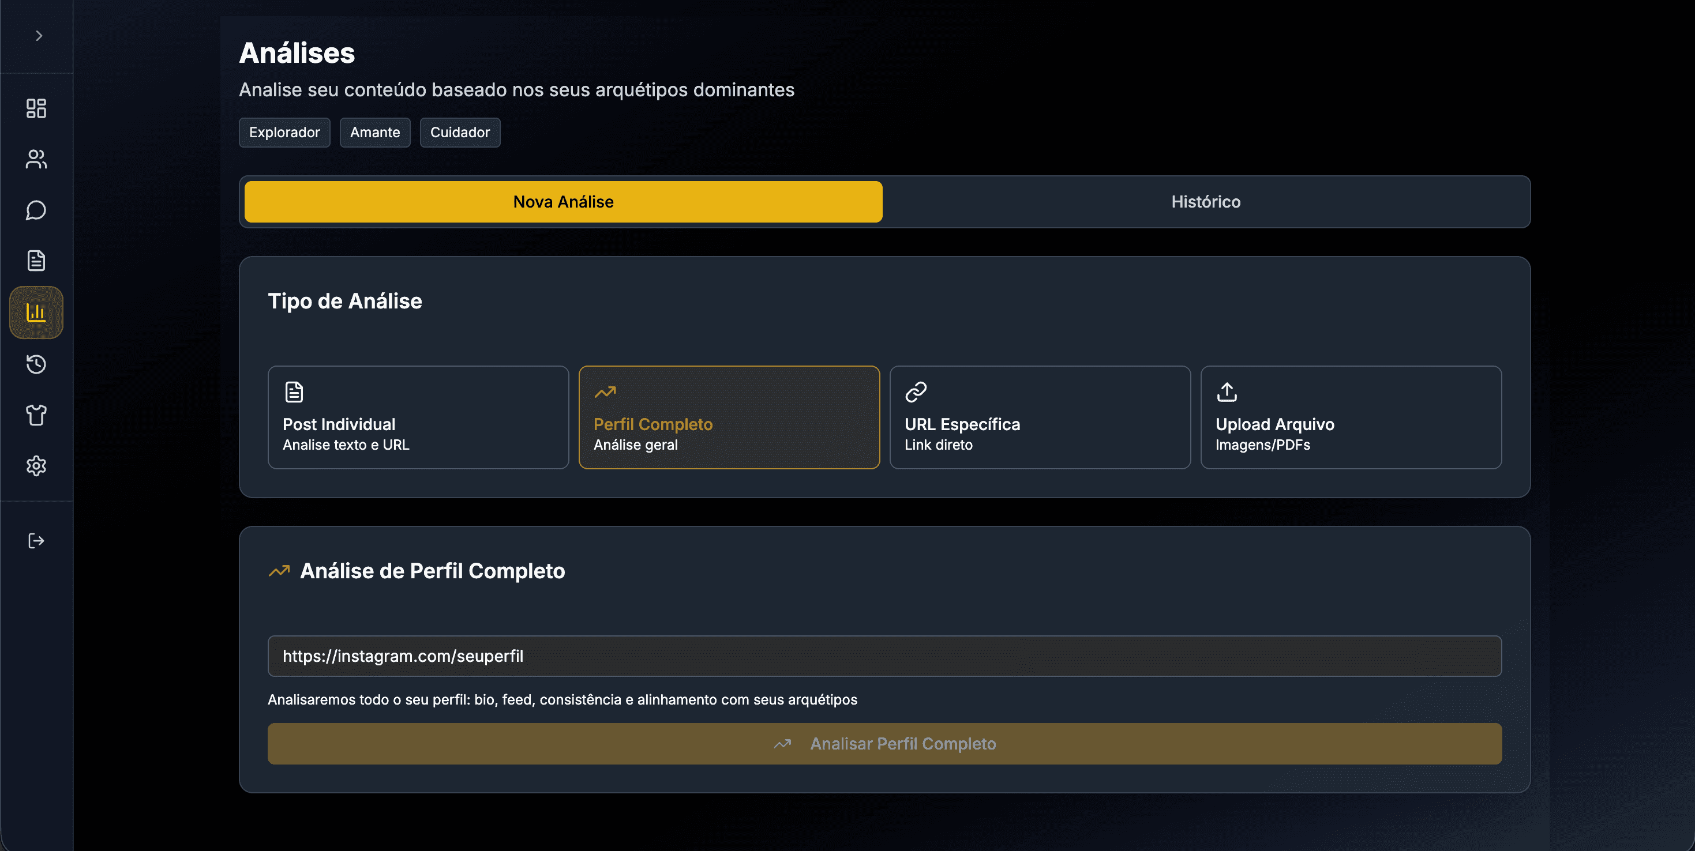Open the users icon in the sidebar
The height and width of the screenshot is (851, 1695).
pos(36,159)
